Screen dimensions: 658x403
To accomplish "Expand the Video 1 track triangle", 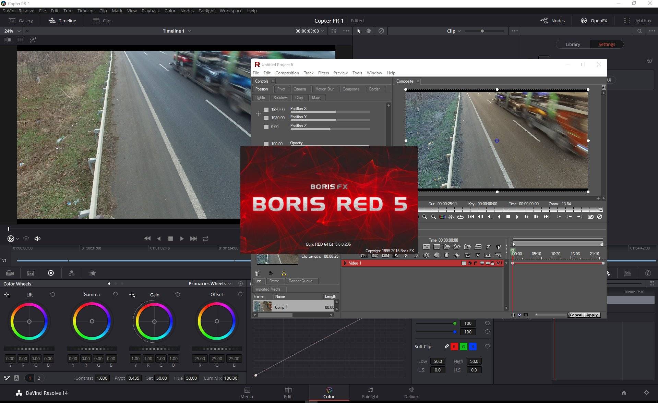I will (345, 263).
